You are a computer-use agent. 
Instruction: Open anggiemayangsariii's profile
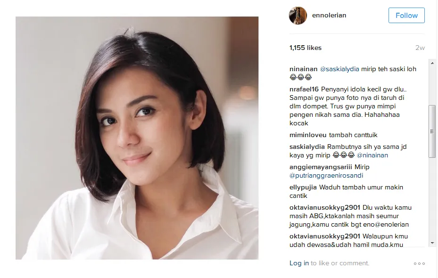click(321, 167)
